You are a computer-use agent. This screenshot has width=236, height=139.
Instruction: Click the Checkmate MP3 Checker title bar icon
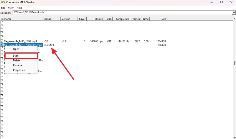coord(3,2)
